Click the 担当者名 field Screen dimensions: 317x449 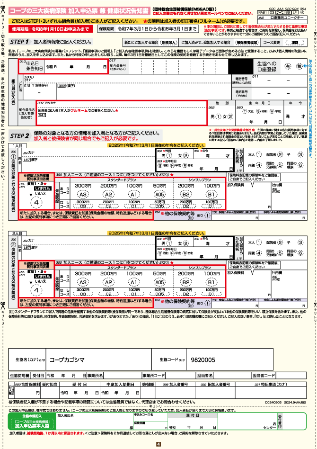click(x=232, y=376)
